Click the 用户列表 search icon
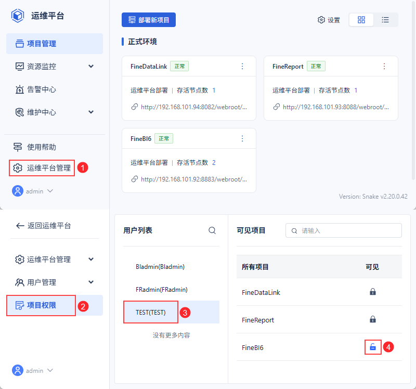Viewport: 416px width, 389px height. 212,230
